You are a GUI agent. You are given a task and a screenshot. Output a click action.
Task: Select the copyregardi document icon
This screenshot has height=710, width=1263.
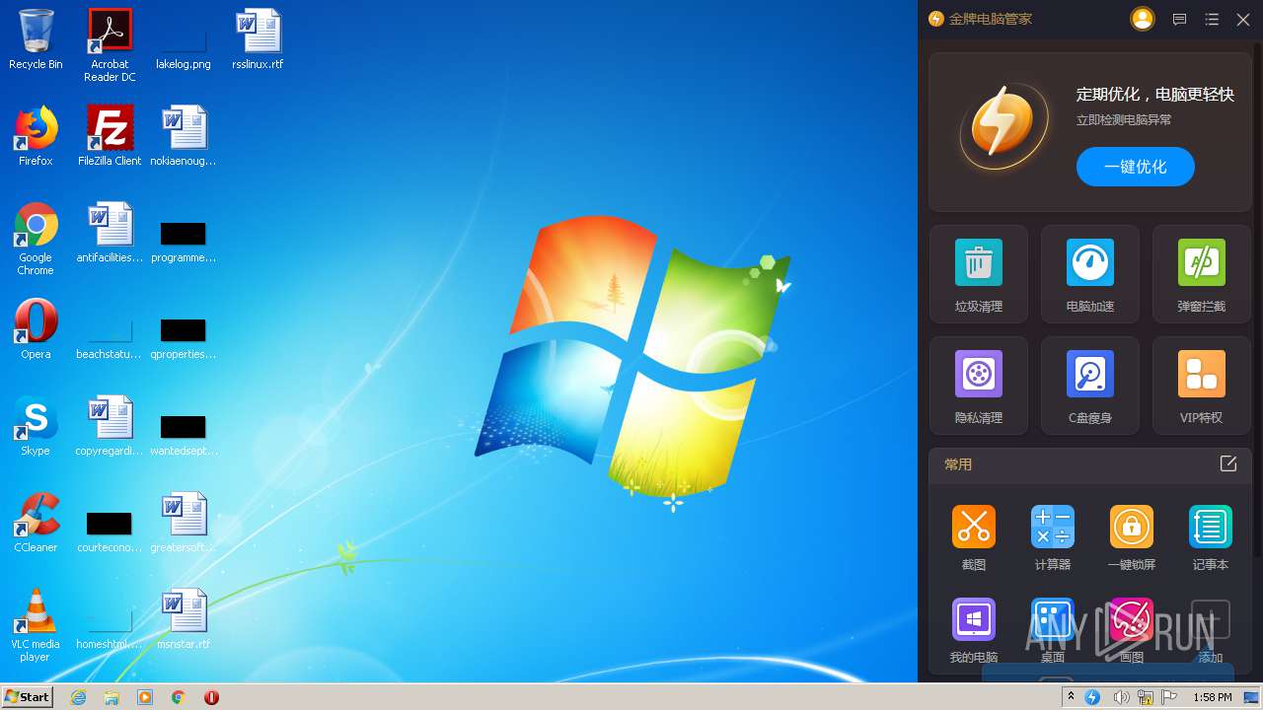(110, 426)
